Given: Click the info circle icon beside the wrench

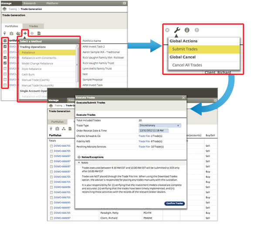Looking at the screenshot, I should pos(187,30).
